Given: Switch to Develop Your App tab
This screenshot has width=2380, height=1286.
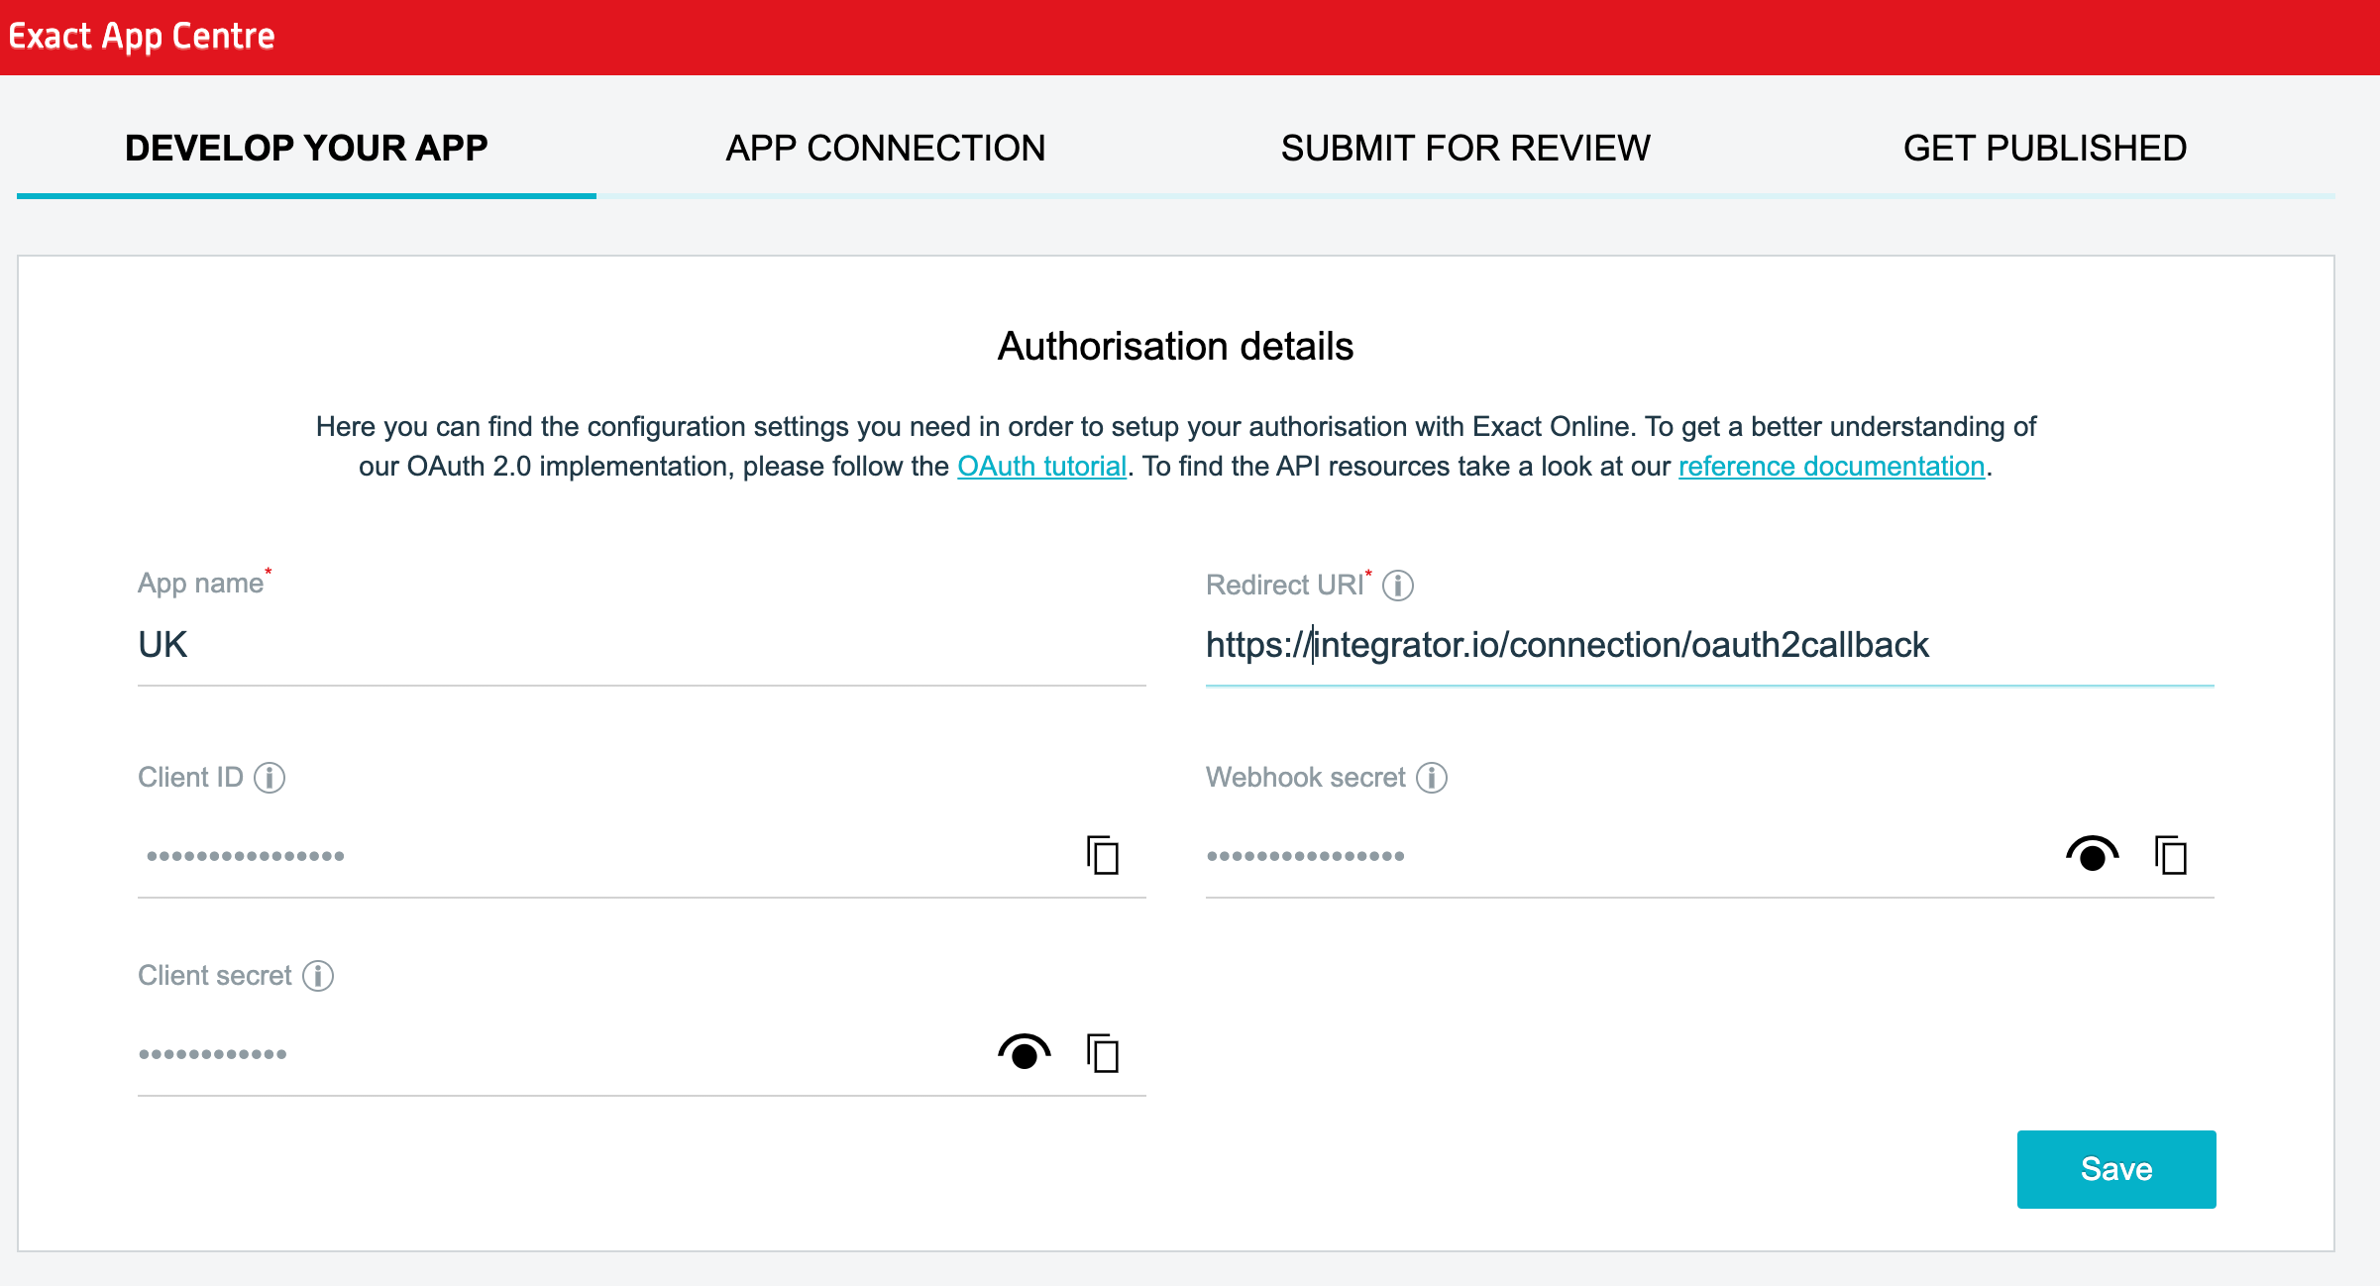Looking at the screenshot, I should (x=306, y=149).
